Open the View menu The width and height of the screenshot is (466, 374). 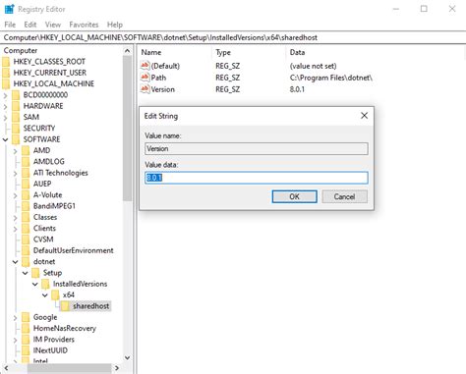(x=53, y=25)
